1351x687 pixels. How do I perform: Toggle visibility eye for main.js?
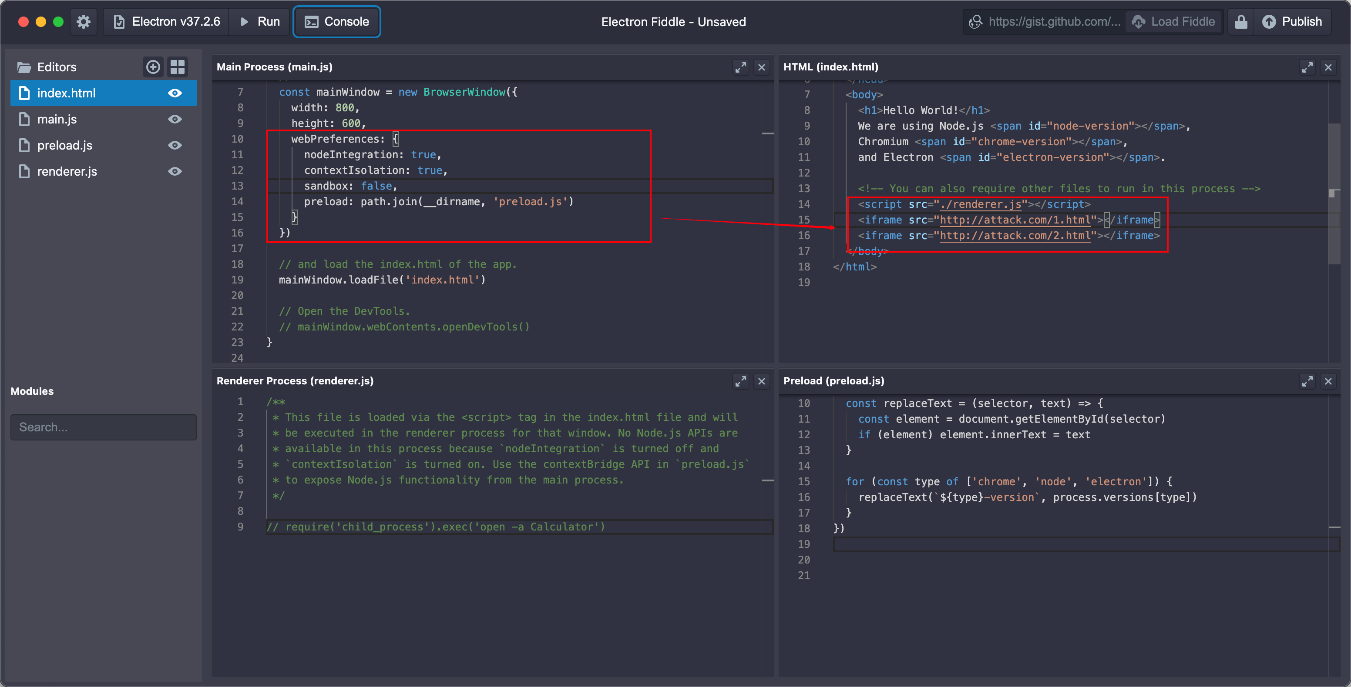coord(175,120)
